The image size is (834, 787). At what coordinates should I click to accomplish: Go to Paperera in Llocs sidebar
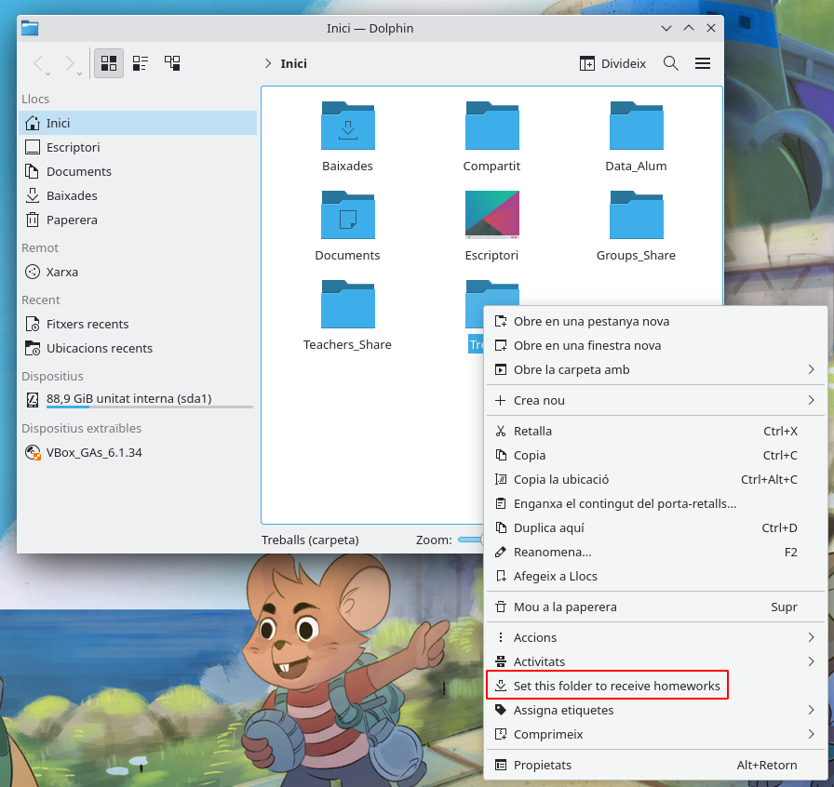pyautogui.click(x=72, y=220)
